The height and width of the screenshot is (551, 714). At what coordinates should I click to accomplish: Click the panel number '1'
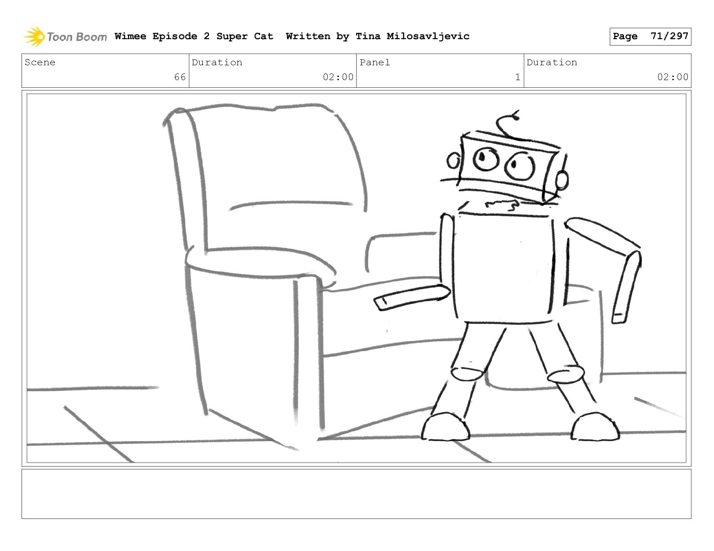pyautogui.click(x=518, y=77)
